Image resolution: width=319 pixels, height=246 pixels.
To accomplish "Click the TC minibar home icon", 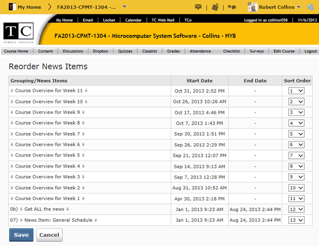I will 12,7.
